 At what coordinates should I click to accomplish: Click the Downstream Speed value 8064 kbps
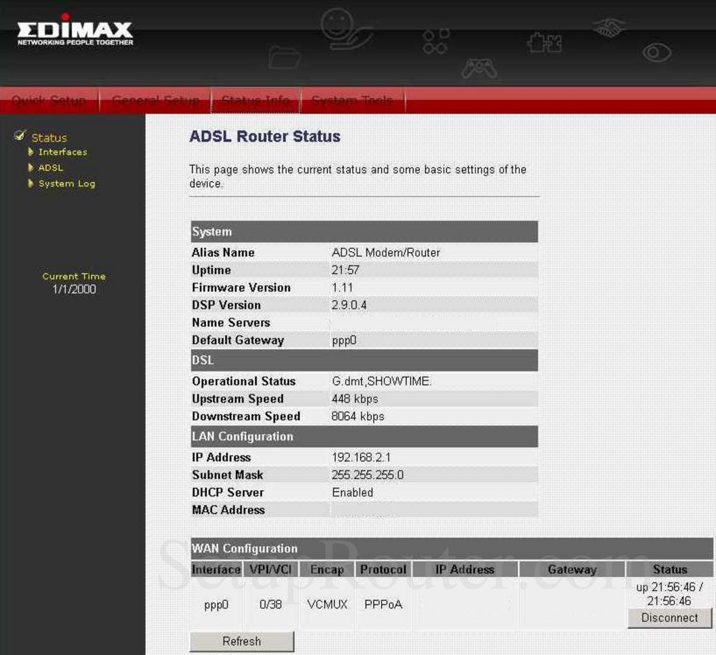click(x=357, y=416)
